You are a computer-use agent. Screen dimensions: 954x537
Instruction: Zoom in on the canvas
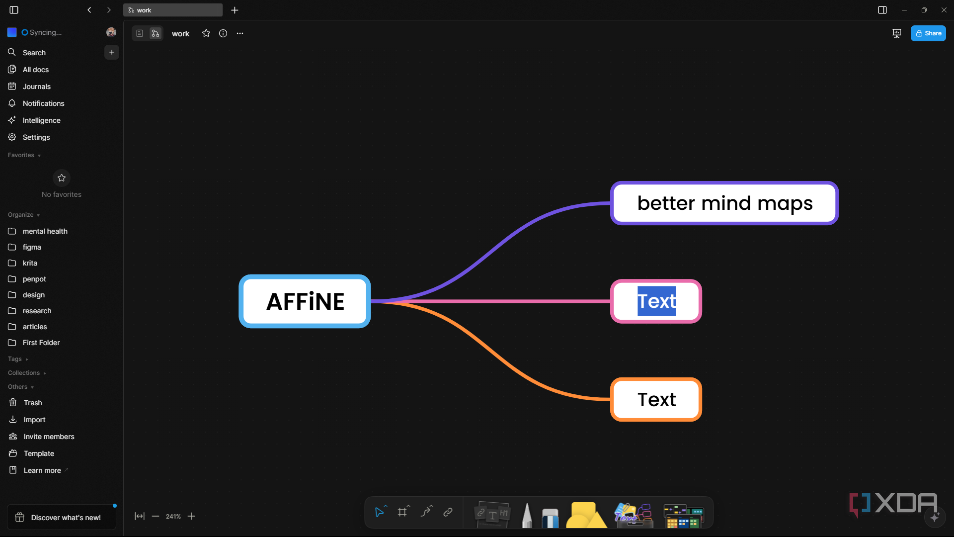tap(191, 517)
